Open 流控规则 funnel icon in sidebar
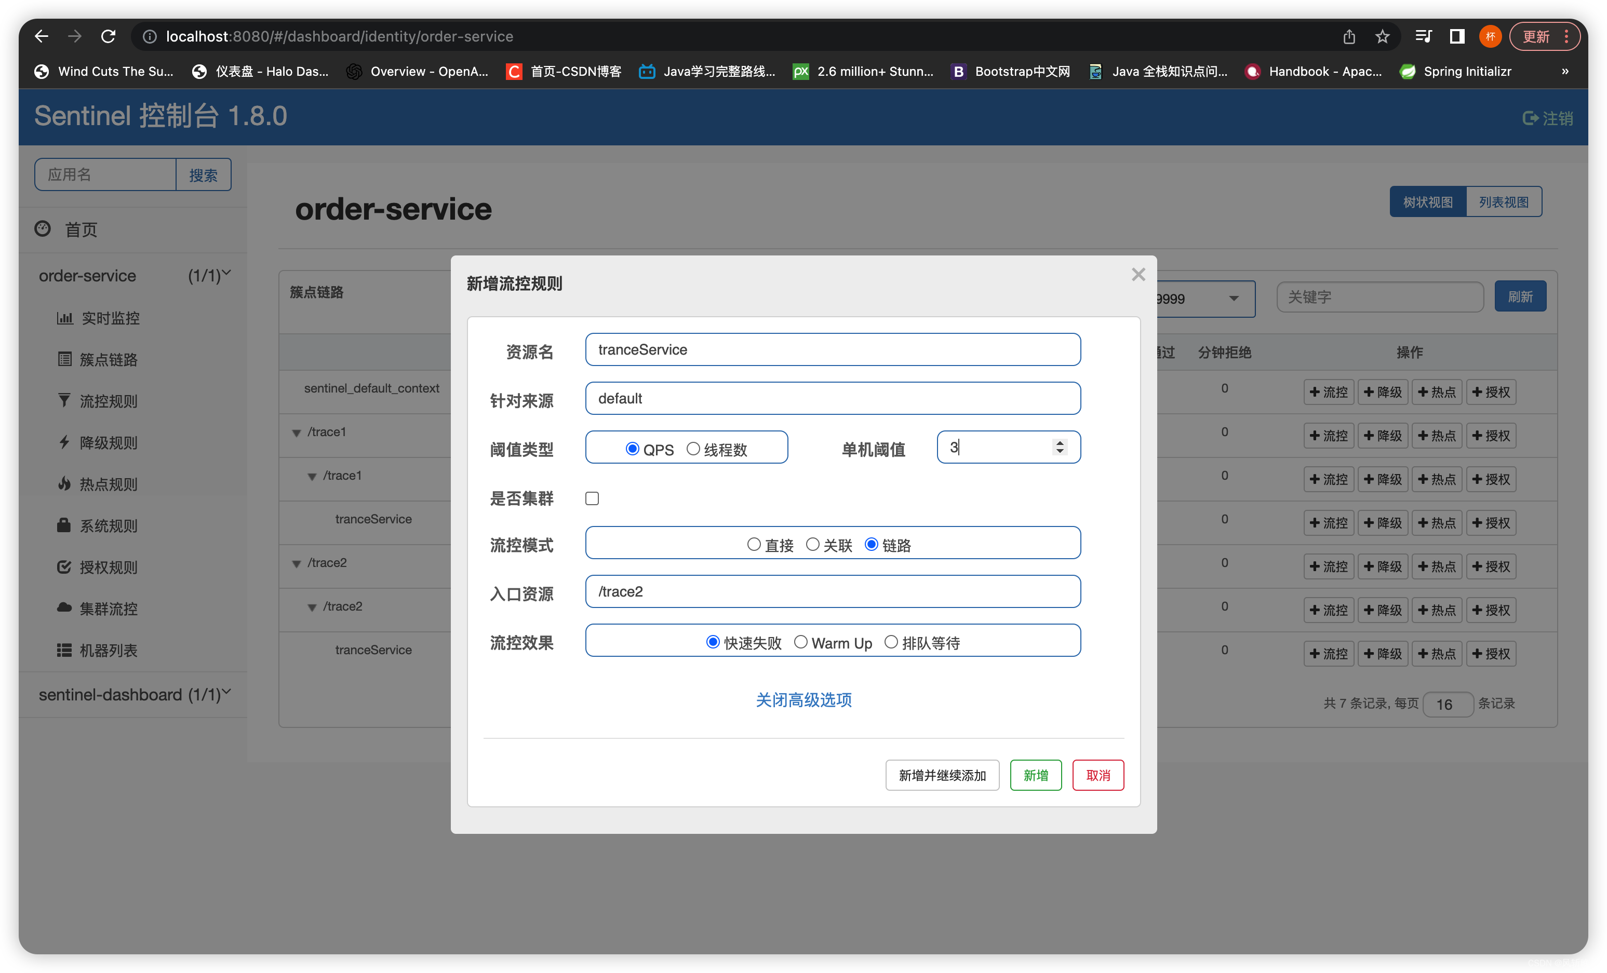 pos(64,400)
